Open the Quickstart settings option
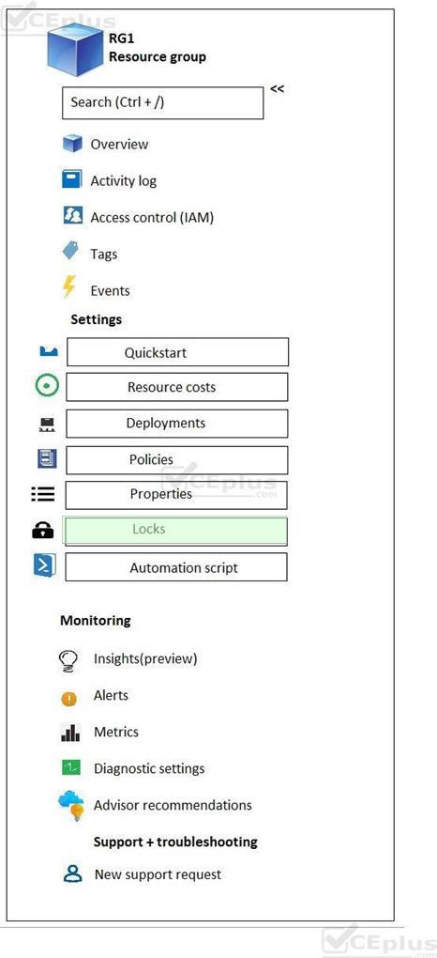 (177, 352)
